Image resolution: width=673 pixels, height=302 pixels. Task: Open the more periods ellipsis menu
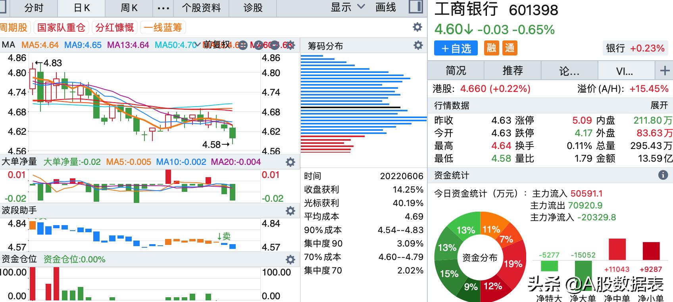163,8
